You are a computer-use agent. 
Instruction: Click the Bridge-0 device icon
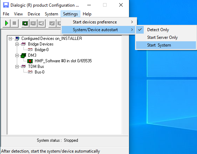pyautogui.click(x=30, y=50)
